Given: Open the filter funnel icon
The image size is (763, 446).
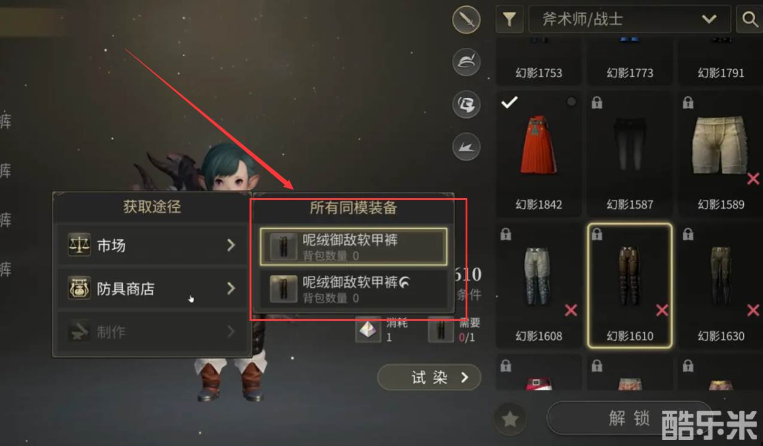Looking at the screenshot, I should [509, 19].
